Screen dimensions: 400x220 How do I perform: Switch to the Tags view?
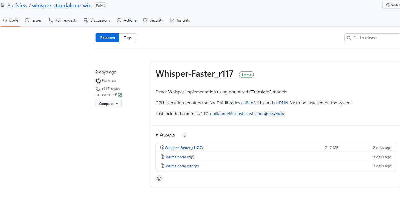(x=127, y=38)
